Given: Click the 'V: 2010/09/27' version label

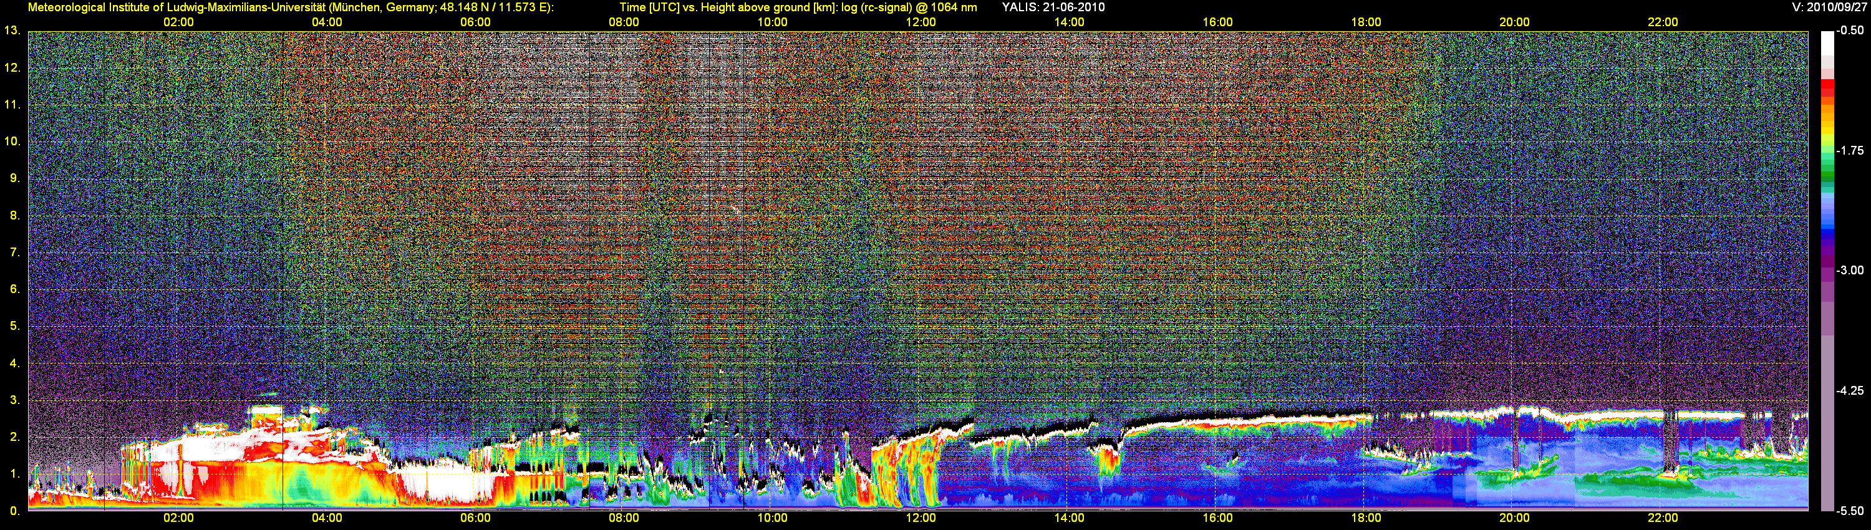Looking at the screenshot, I should coord(1829,7).
